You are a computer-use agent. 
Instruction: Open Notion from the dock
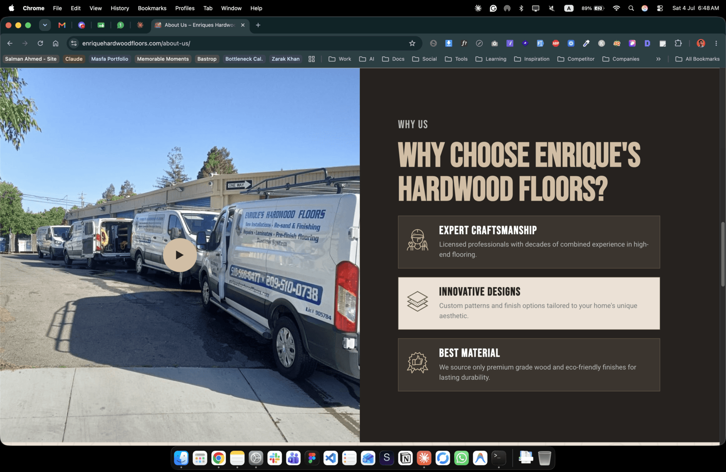[x=405, y=458]
